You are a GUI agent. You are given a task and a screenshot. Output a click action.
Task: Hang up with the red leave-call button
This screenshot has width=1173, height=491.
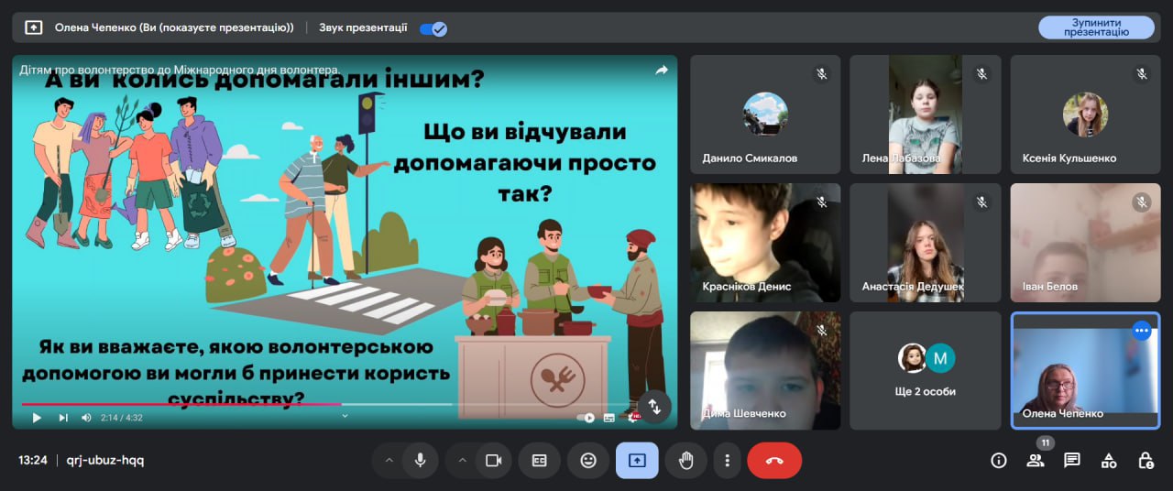(774, 461)
